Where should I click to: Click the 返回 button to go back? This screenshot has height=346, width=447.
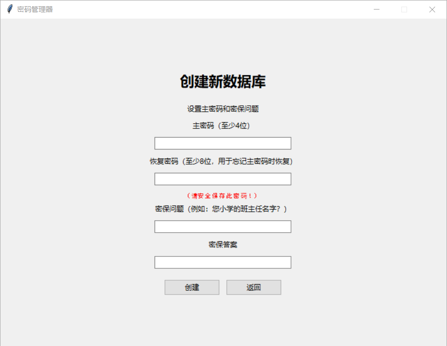(x=253, y=287)
